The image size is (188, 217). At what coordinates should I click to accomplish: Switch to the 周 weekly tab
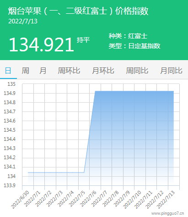point(25,71)
